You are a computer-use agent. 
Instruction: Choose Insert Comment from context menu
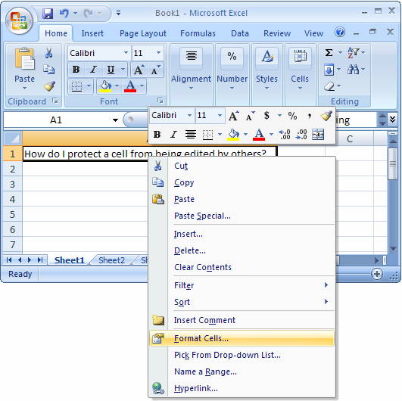click(242, 320)
